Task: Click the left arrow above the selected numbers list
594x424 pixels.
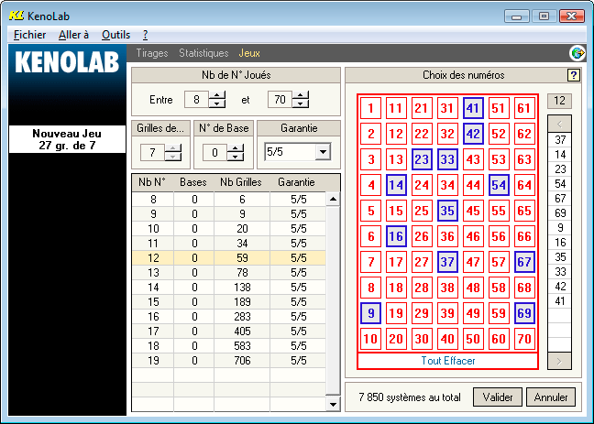Action: tap(560, 122)
